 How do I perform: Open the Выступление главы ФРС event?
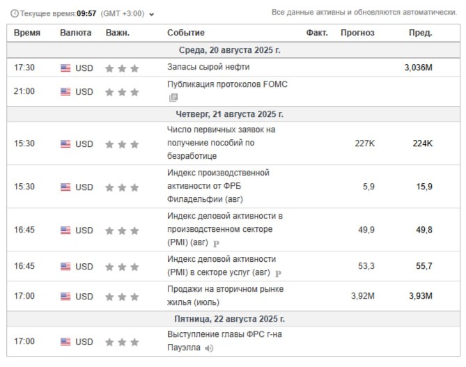(x=224, y=341)
